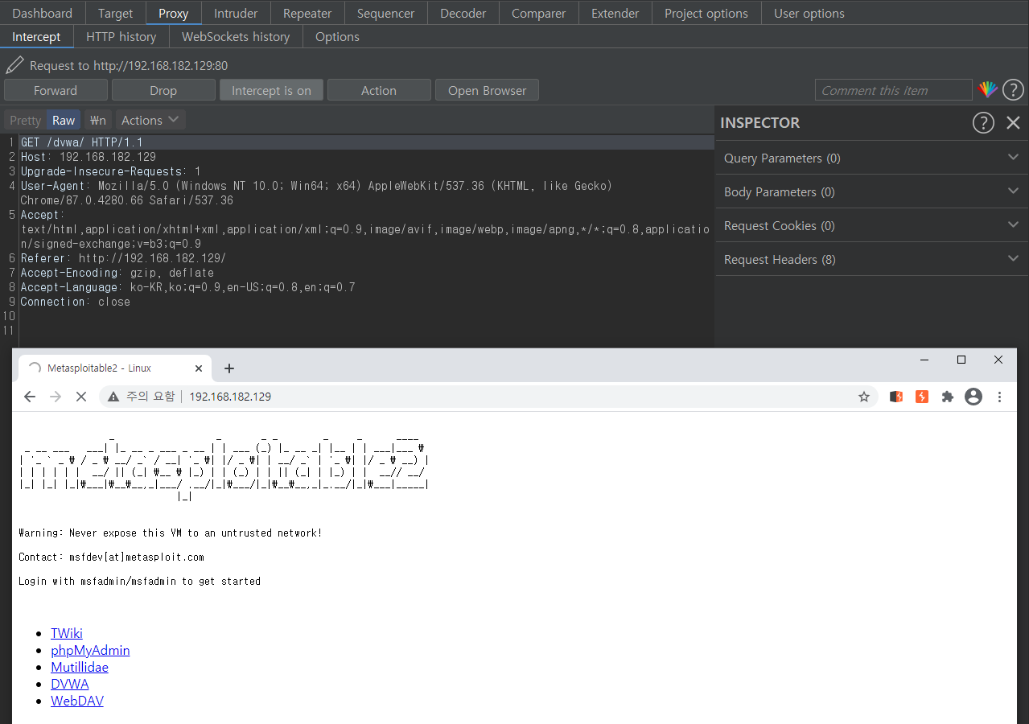Screen dimensions: 1029x724
Task: Go back in the Chrome browser
Action: pos(30,397)
